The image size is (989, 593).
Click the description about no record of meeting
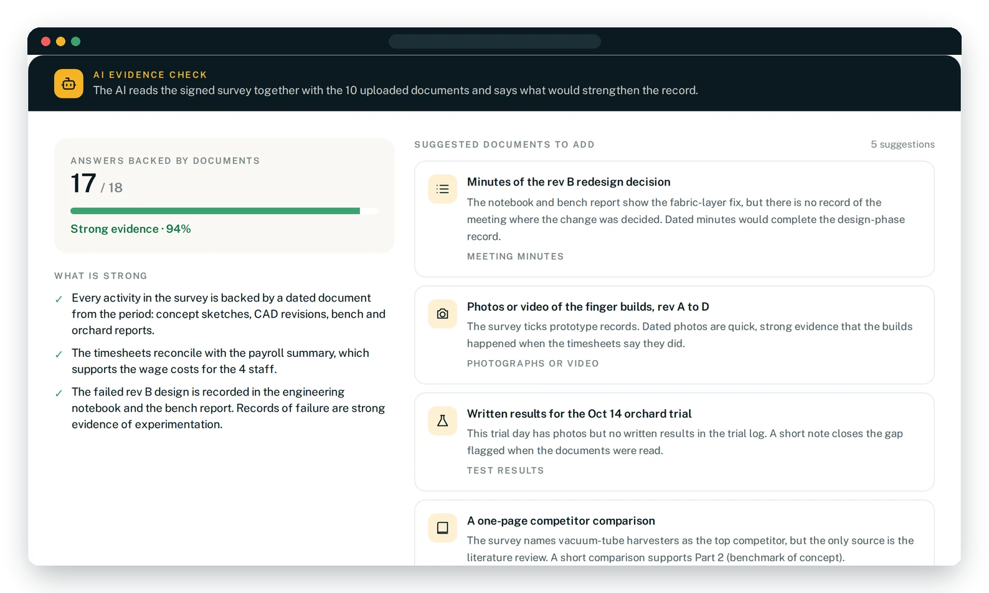point(686,219)
